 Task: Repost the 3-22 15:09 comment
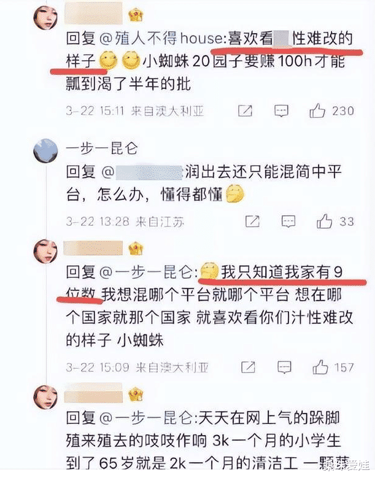point(248,367)
